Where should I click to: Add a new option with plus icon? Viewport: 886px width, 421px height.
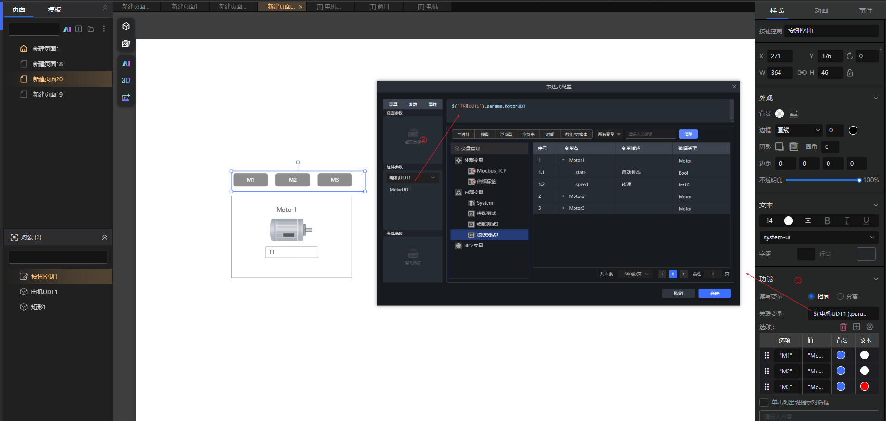(857, 327)
